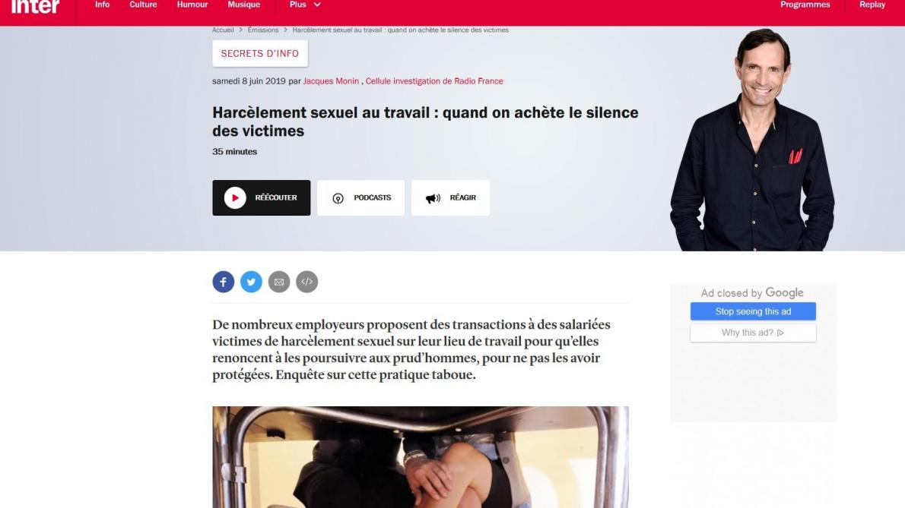This screenshot has width=905, height=508.
Task: Click Stop seeing this ad
Action: (x=753, y=311)
